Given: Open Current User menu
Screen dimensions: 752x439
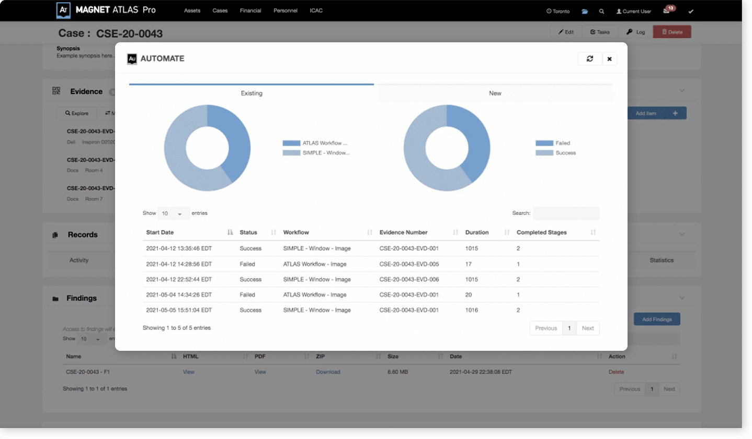Looking at the screenshot, I should click(634, 11).
